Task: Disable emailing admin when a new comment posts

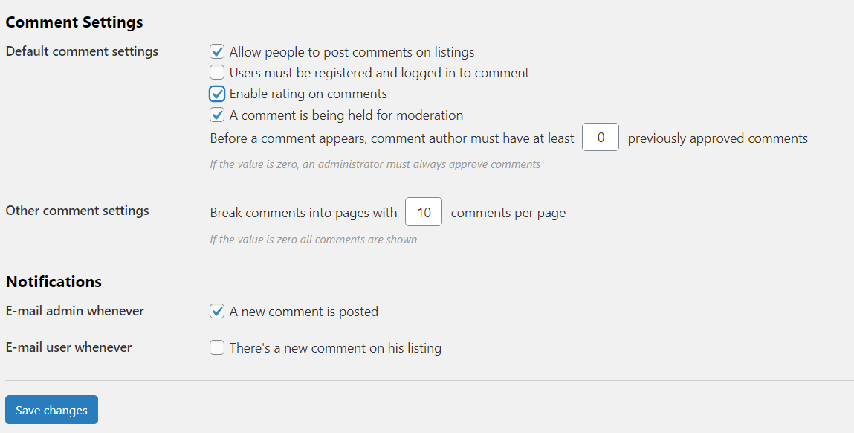Action: (217, 311)
